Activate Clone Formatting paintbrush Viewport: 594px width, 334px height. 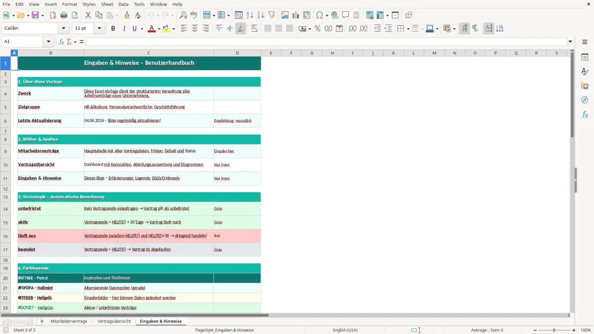coord(127,15)
